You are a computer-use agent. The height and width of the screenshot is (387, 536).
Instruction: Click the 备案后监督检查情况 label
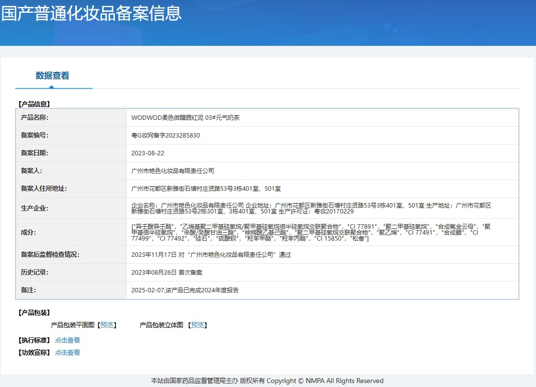coord(50,255)
